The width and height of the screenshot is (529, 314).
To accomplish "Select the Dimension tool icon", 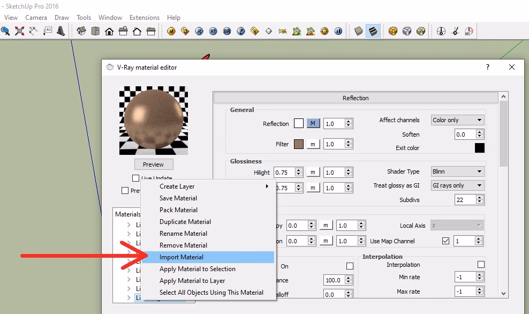I will pyautogui.click(x=33, y=32).
